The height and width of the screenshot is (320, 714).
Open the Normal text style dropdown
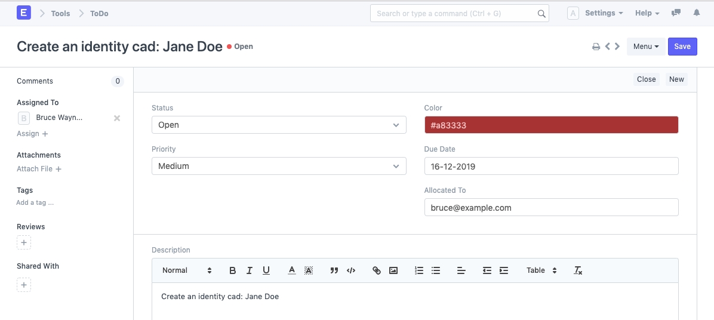187,270
